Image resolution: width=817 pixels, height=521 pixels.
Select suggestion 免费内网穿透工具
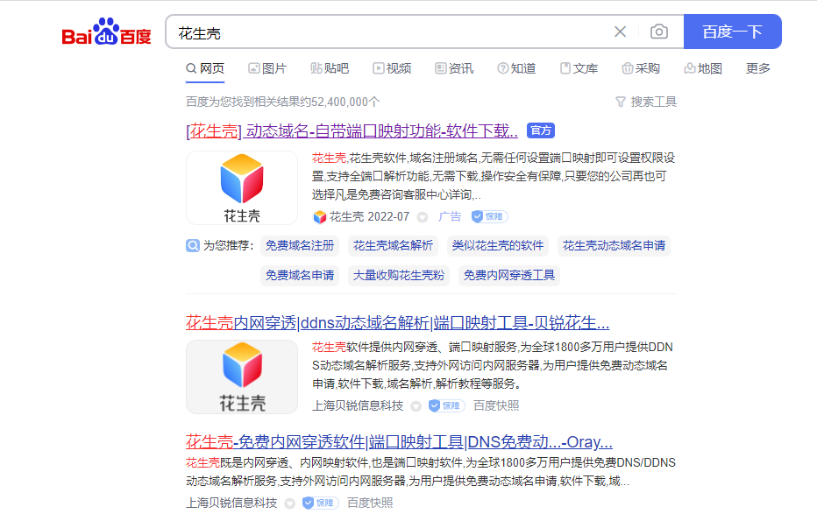(509, 275)
